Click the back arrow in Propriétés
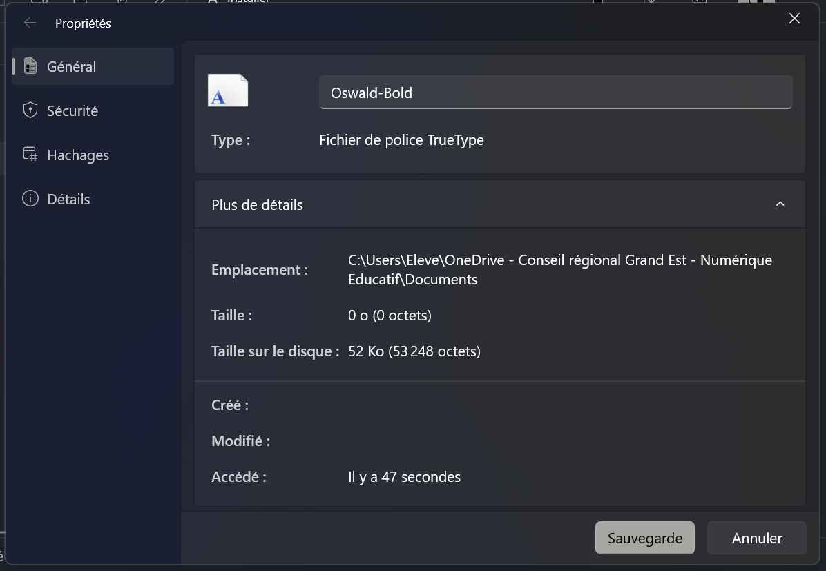 coord(30,22)
